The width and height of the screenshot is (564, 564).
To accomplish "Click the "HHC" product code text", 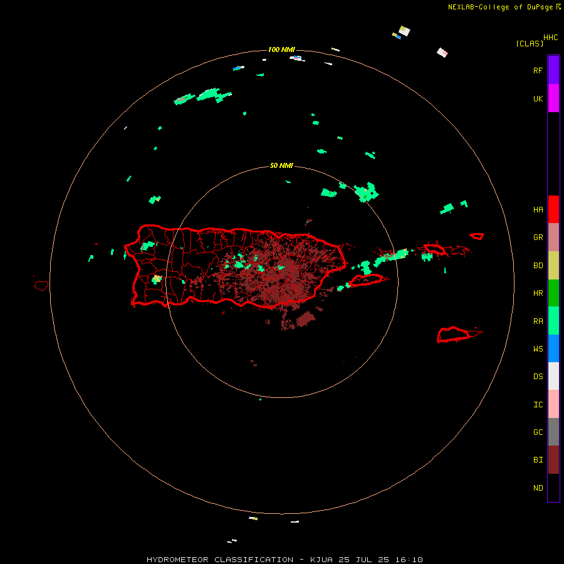I will point(551,37).
